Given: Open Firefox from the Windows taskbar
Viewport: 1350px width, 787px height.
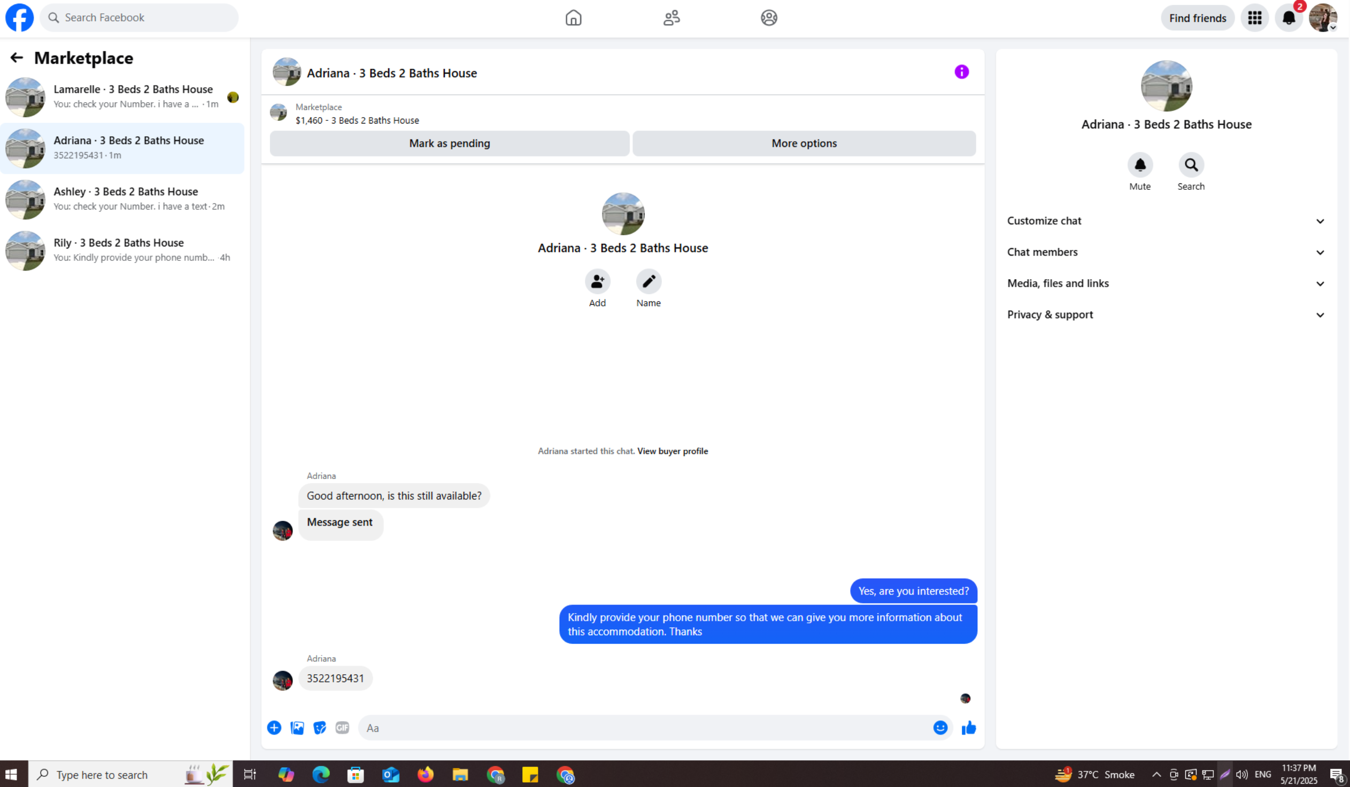Looking at the screenshot, I should click(426, 775).
